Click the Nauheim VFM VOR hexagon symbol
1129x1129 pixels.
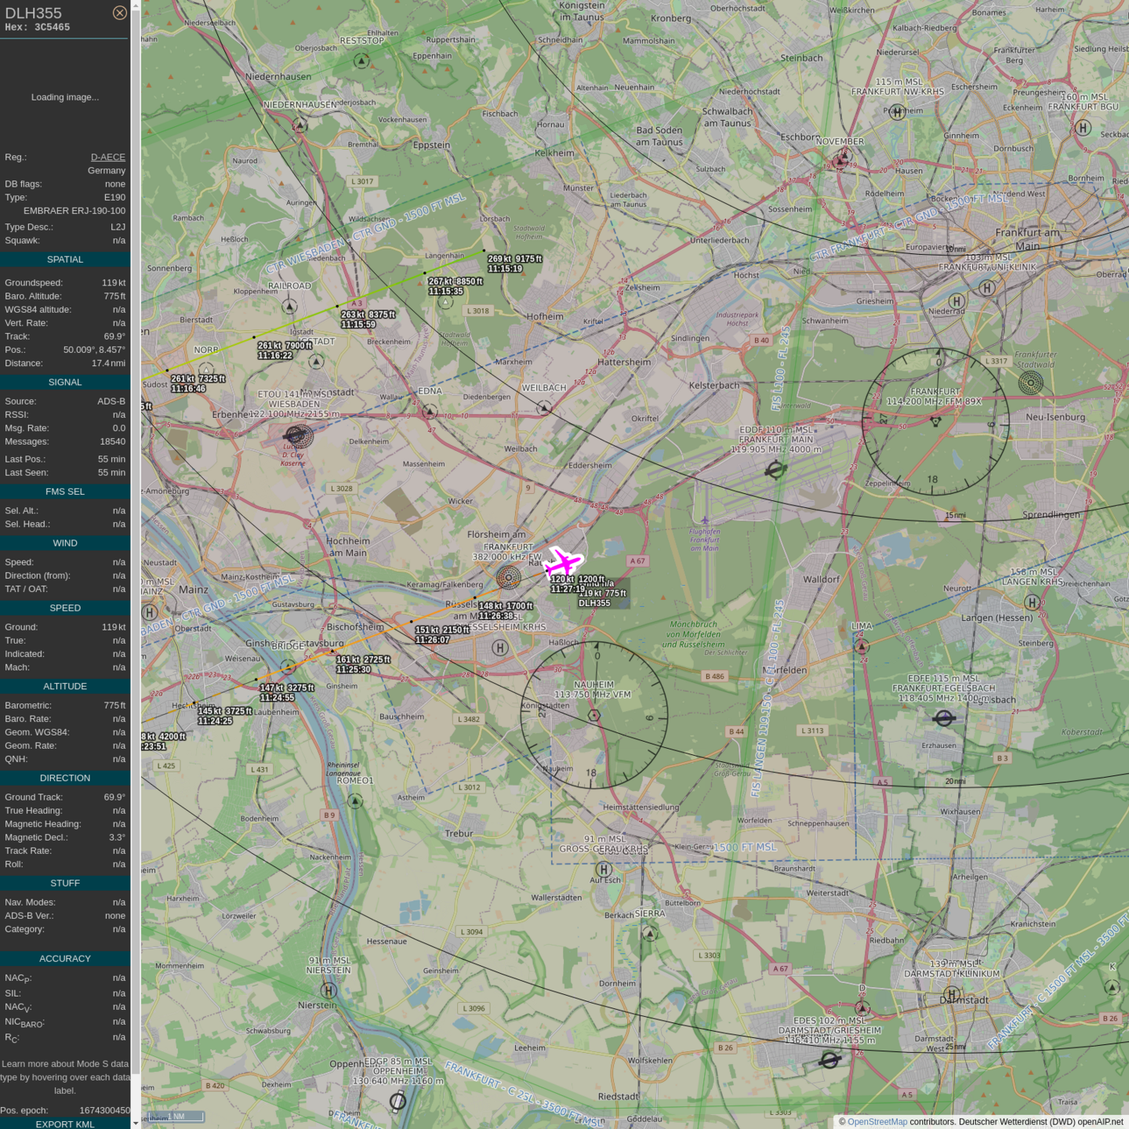coord(594,715)
